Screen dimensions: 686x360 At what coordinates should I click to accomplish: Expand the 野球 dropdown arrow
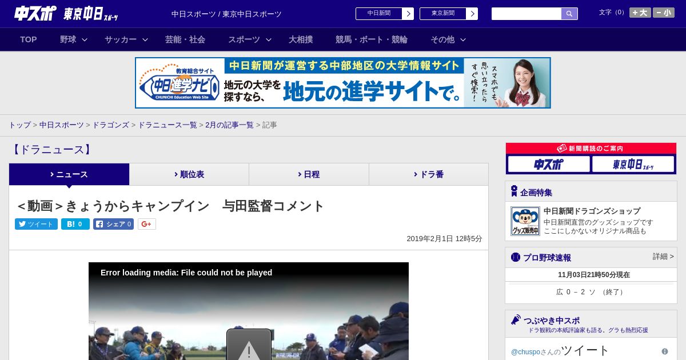point(85,40)
